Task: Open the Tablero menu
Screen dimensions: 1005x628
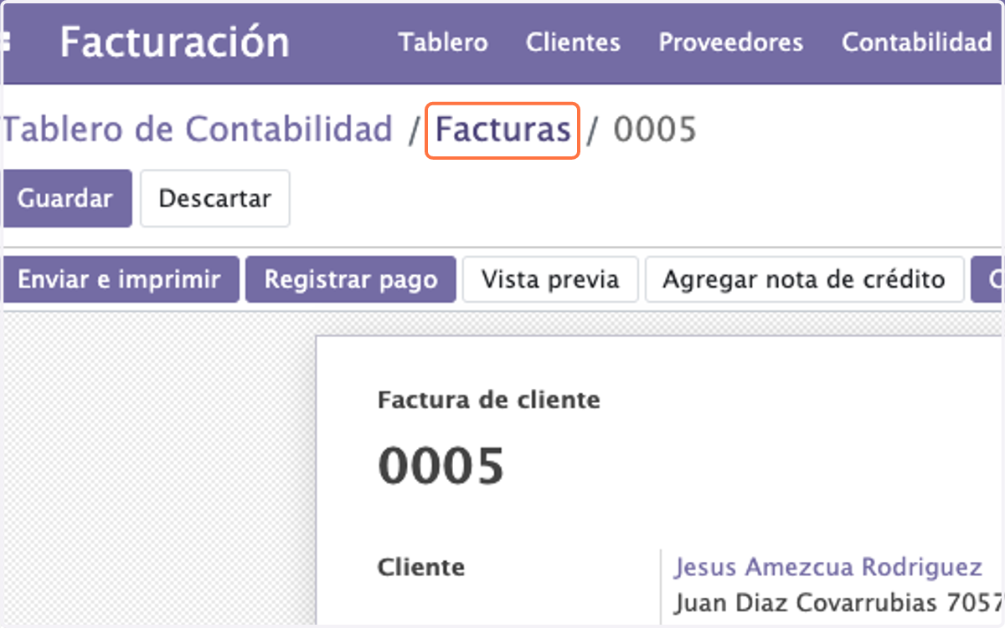Action: [443, 43]
